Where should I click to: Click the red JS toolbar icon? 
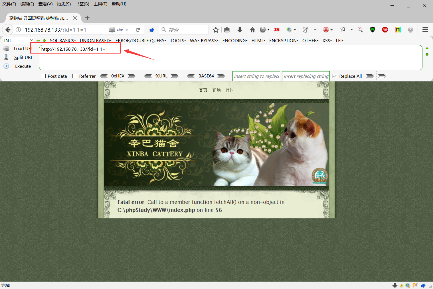coord(276,30)
